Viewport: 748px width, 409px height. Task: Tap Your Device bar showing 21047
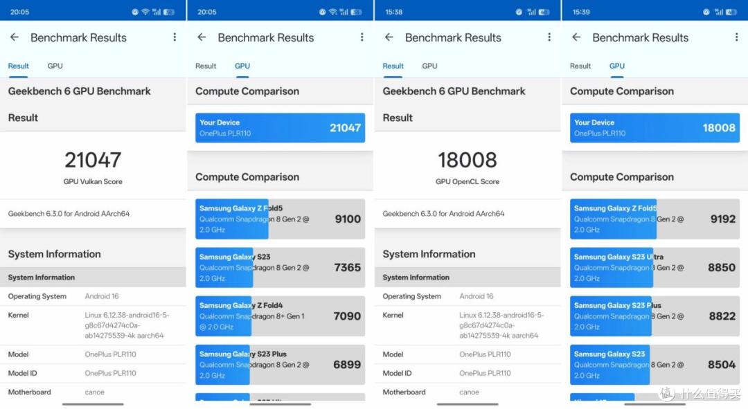(x=280, y=128)
